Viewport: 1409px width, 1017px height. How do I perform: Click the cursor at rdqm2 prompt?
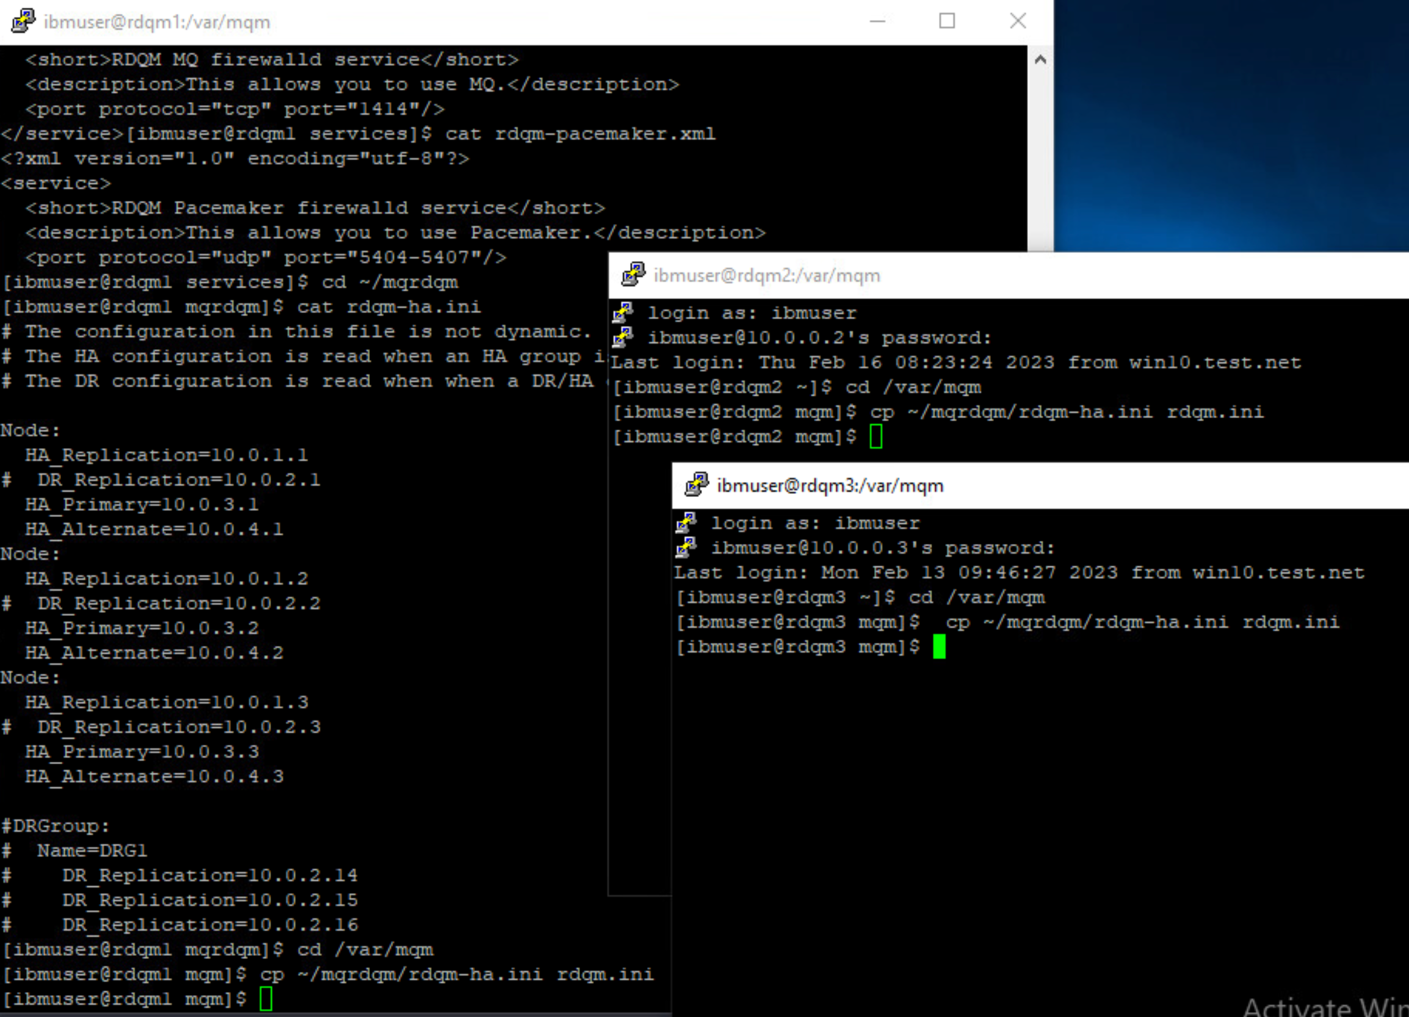[876, 436]
